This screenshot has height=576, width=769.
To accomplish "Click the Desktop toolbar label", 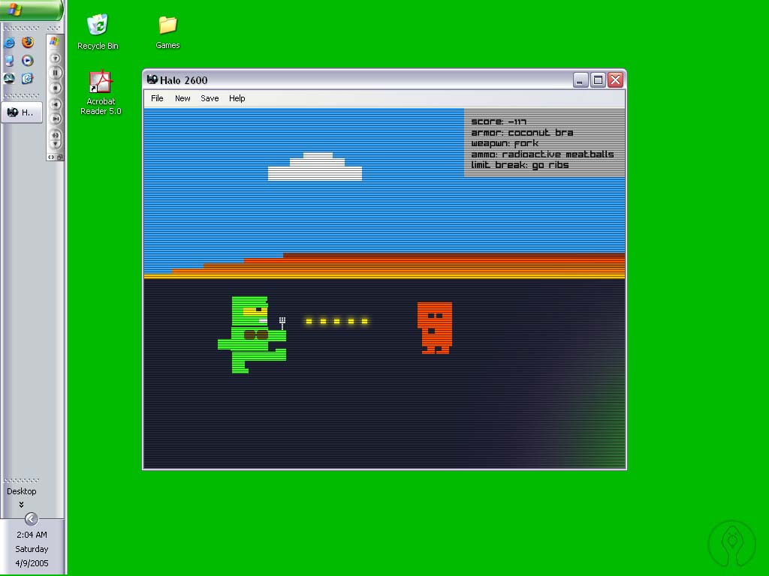I will tap(21, 491).
